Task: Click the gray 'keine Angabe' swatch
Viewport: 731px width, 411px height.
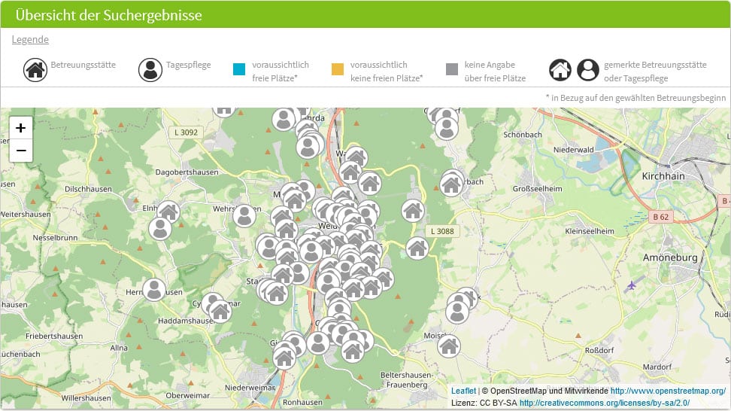Action: coord(451,70)
